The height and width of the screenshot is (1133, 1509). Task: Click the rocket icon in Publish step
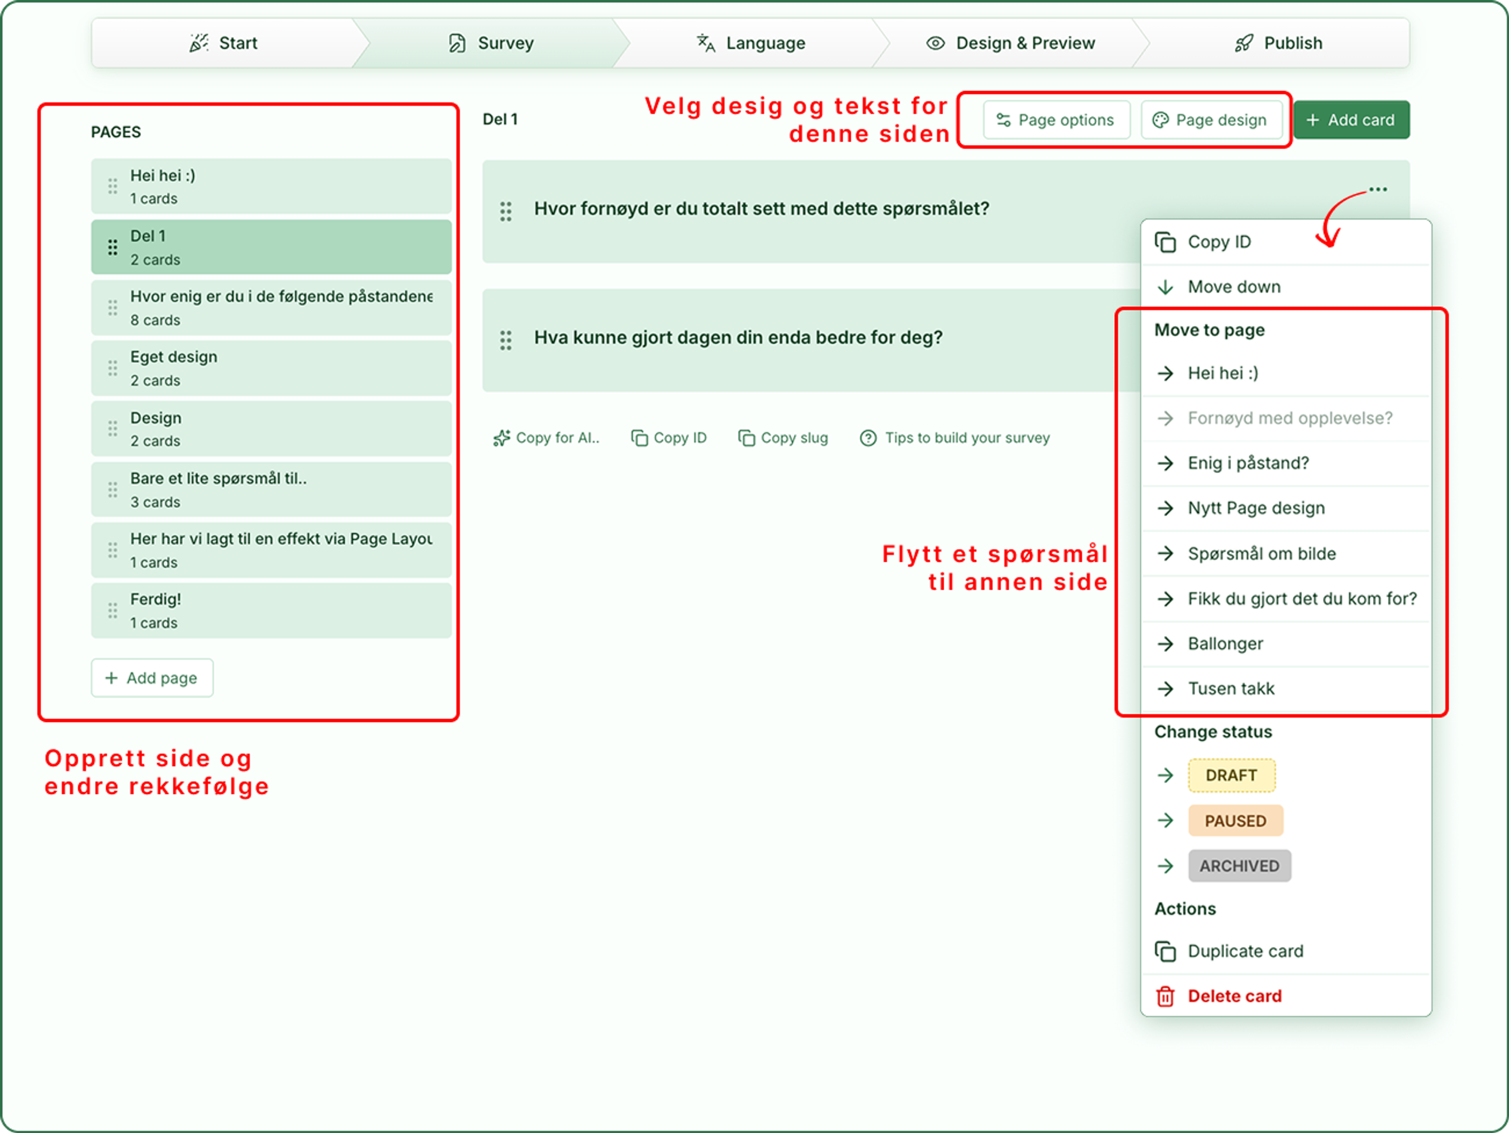1244,43
